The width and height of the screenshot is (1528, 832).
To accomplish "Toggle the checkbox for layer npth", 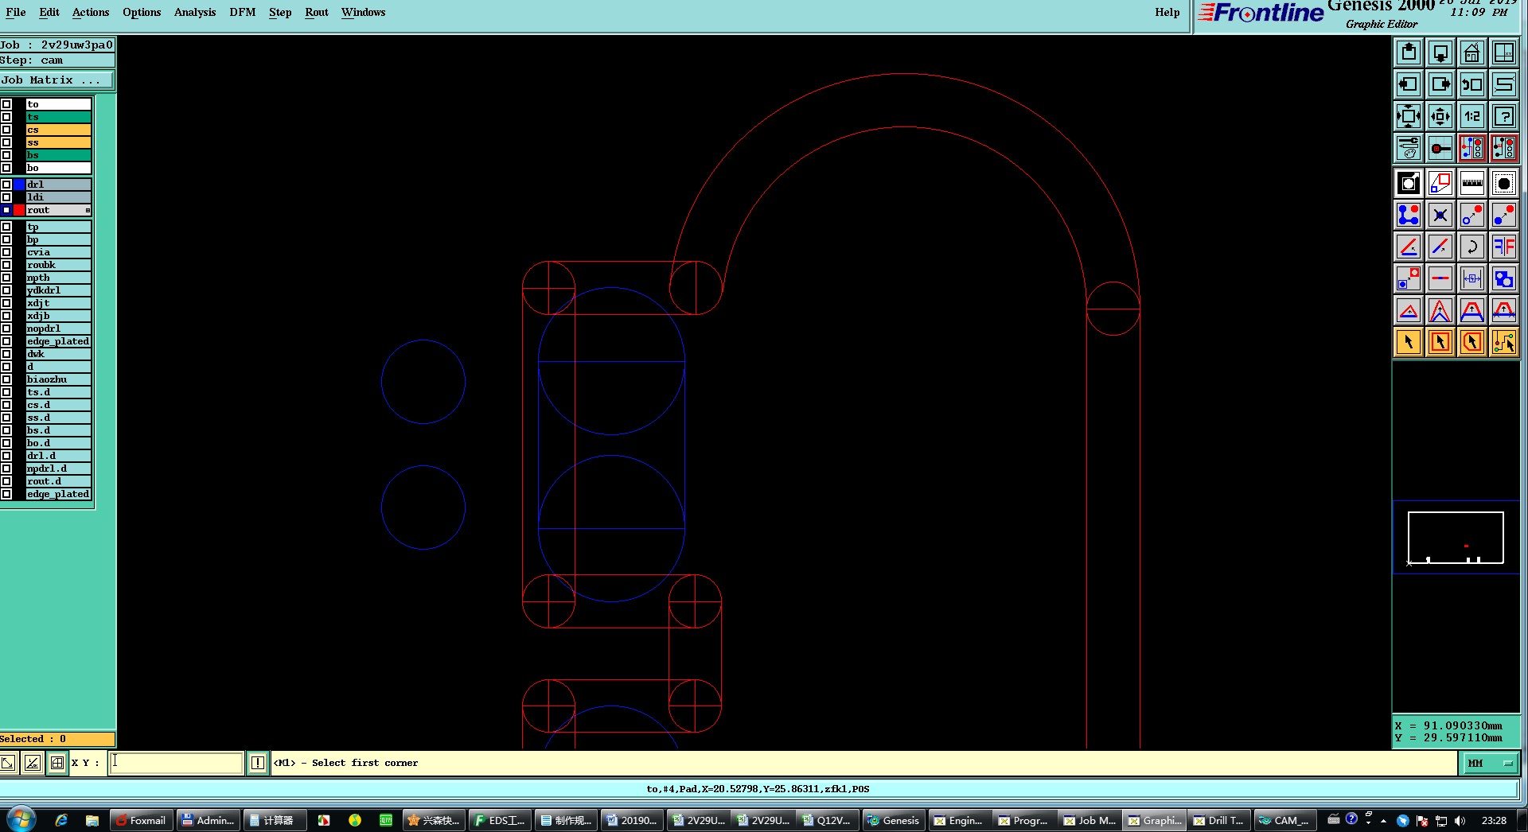I will pos(6,278).
